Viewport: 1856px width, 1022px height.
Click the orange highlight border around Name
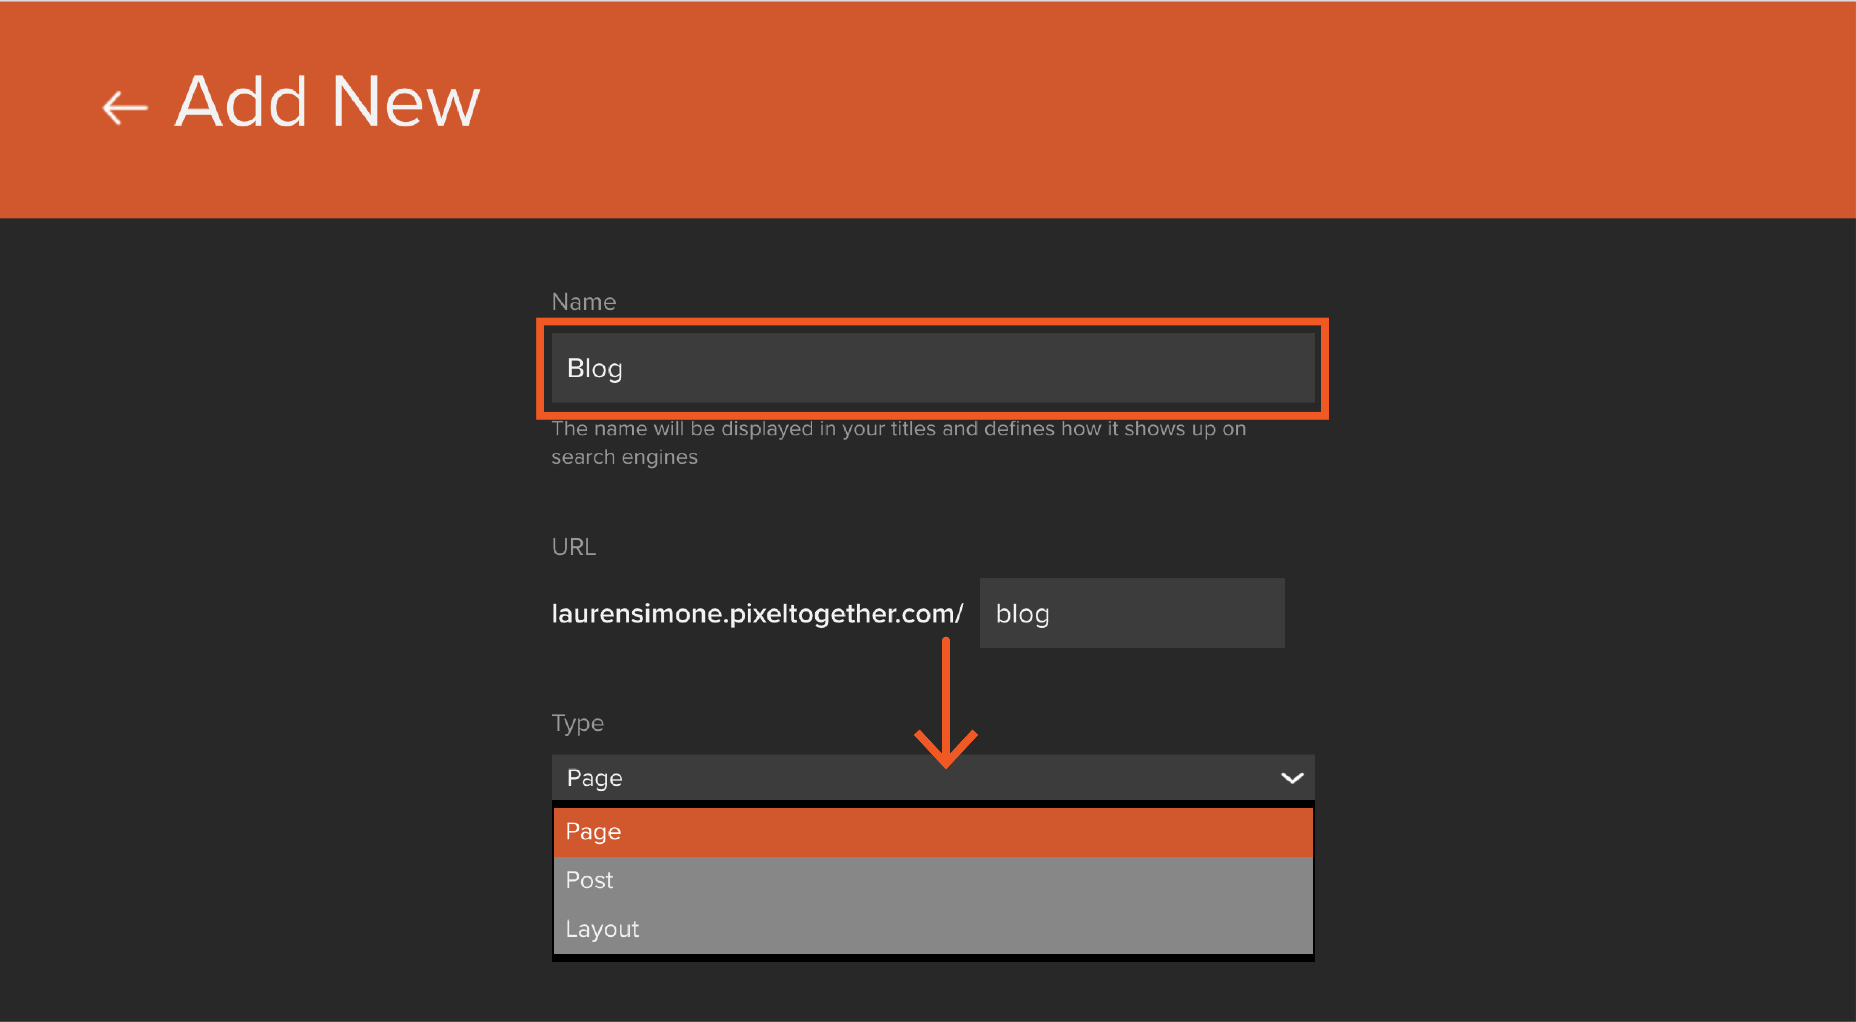[x=932, y=322]
